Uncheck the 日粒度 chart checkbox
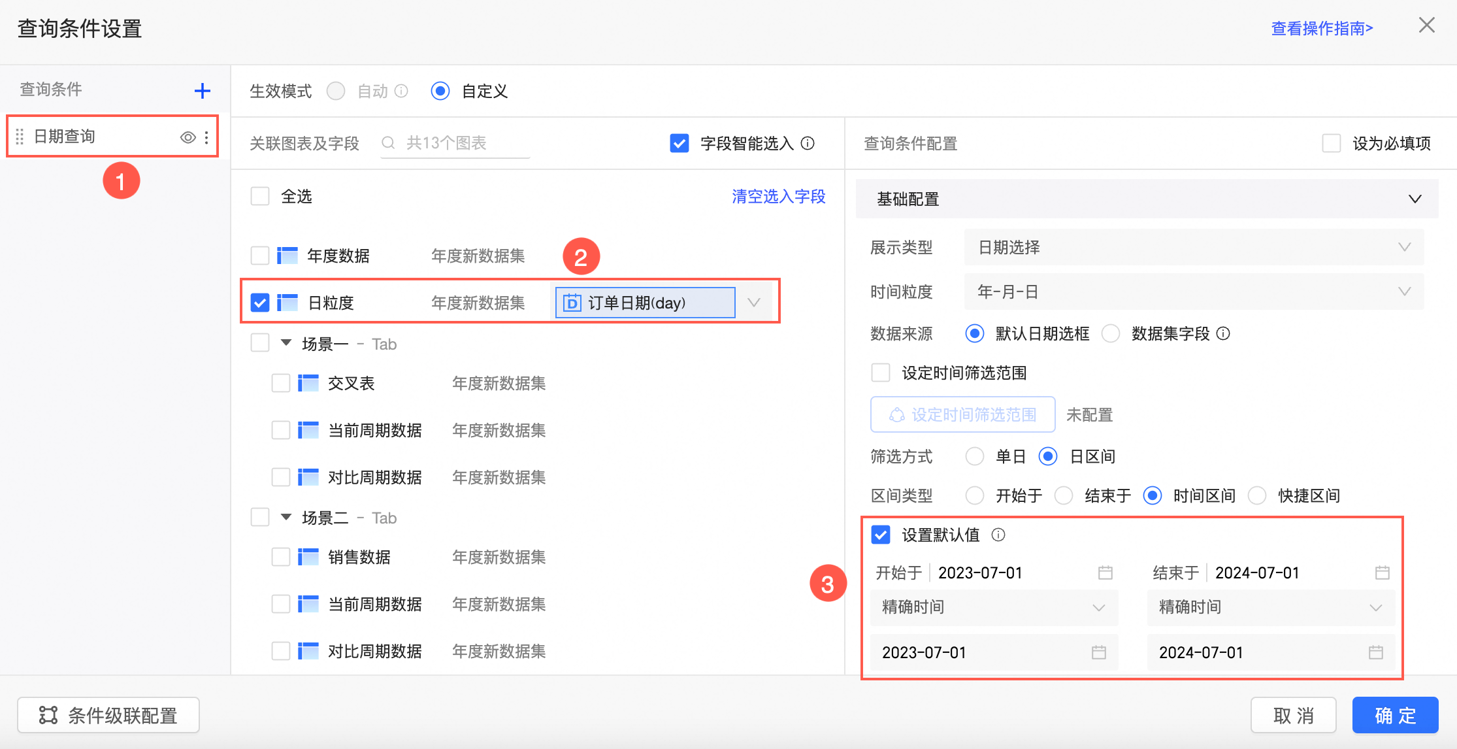 260,303
